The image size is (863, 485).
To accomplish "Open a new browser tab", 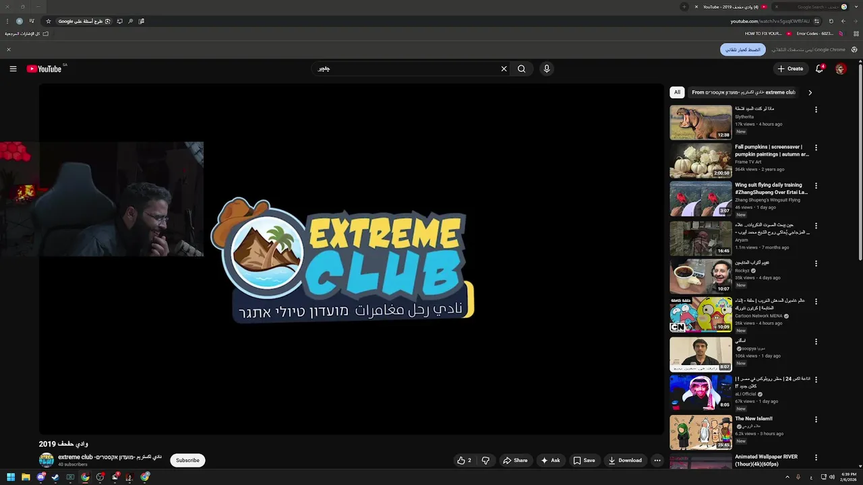I will point(684,7).
